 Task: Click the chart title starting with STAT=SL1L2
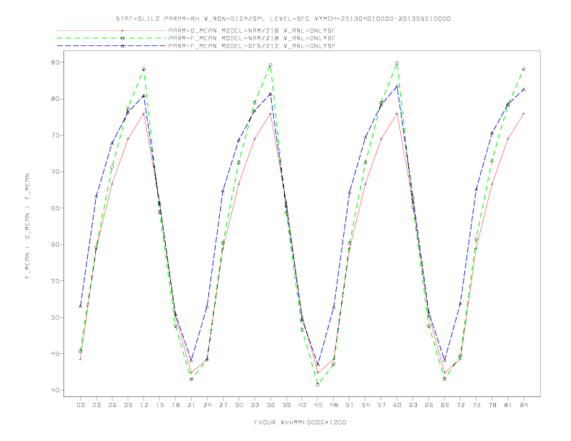(x=283, y=19)
